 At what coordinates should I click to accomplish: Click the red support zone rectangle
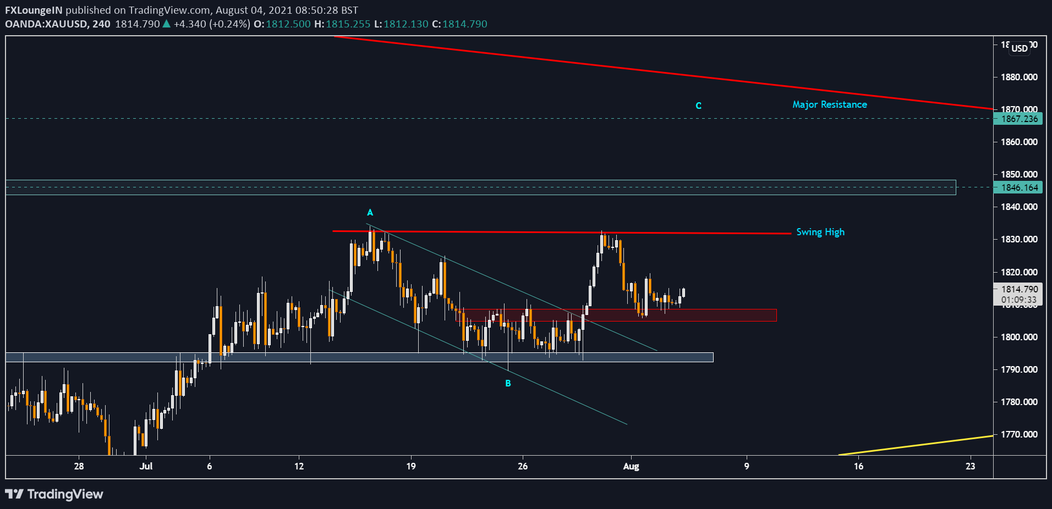pos(616,315)
